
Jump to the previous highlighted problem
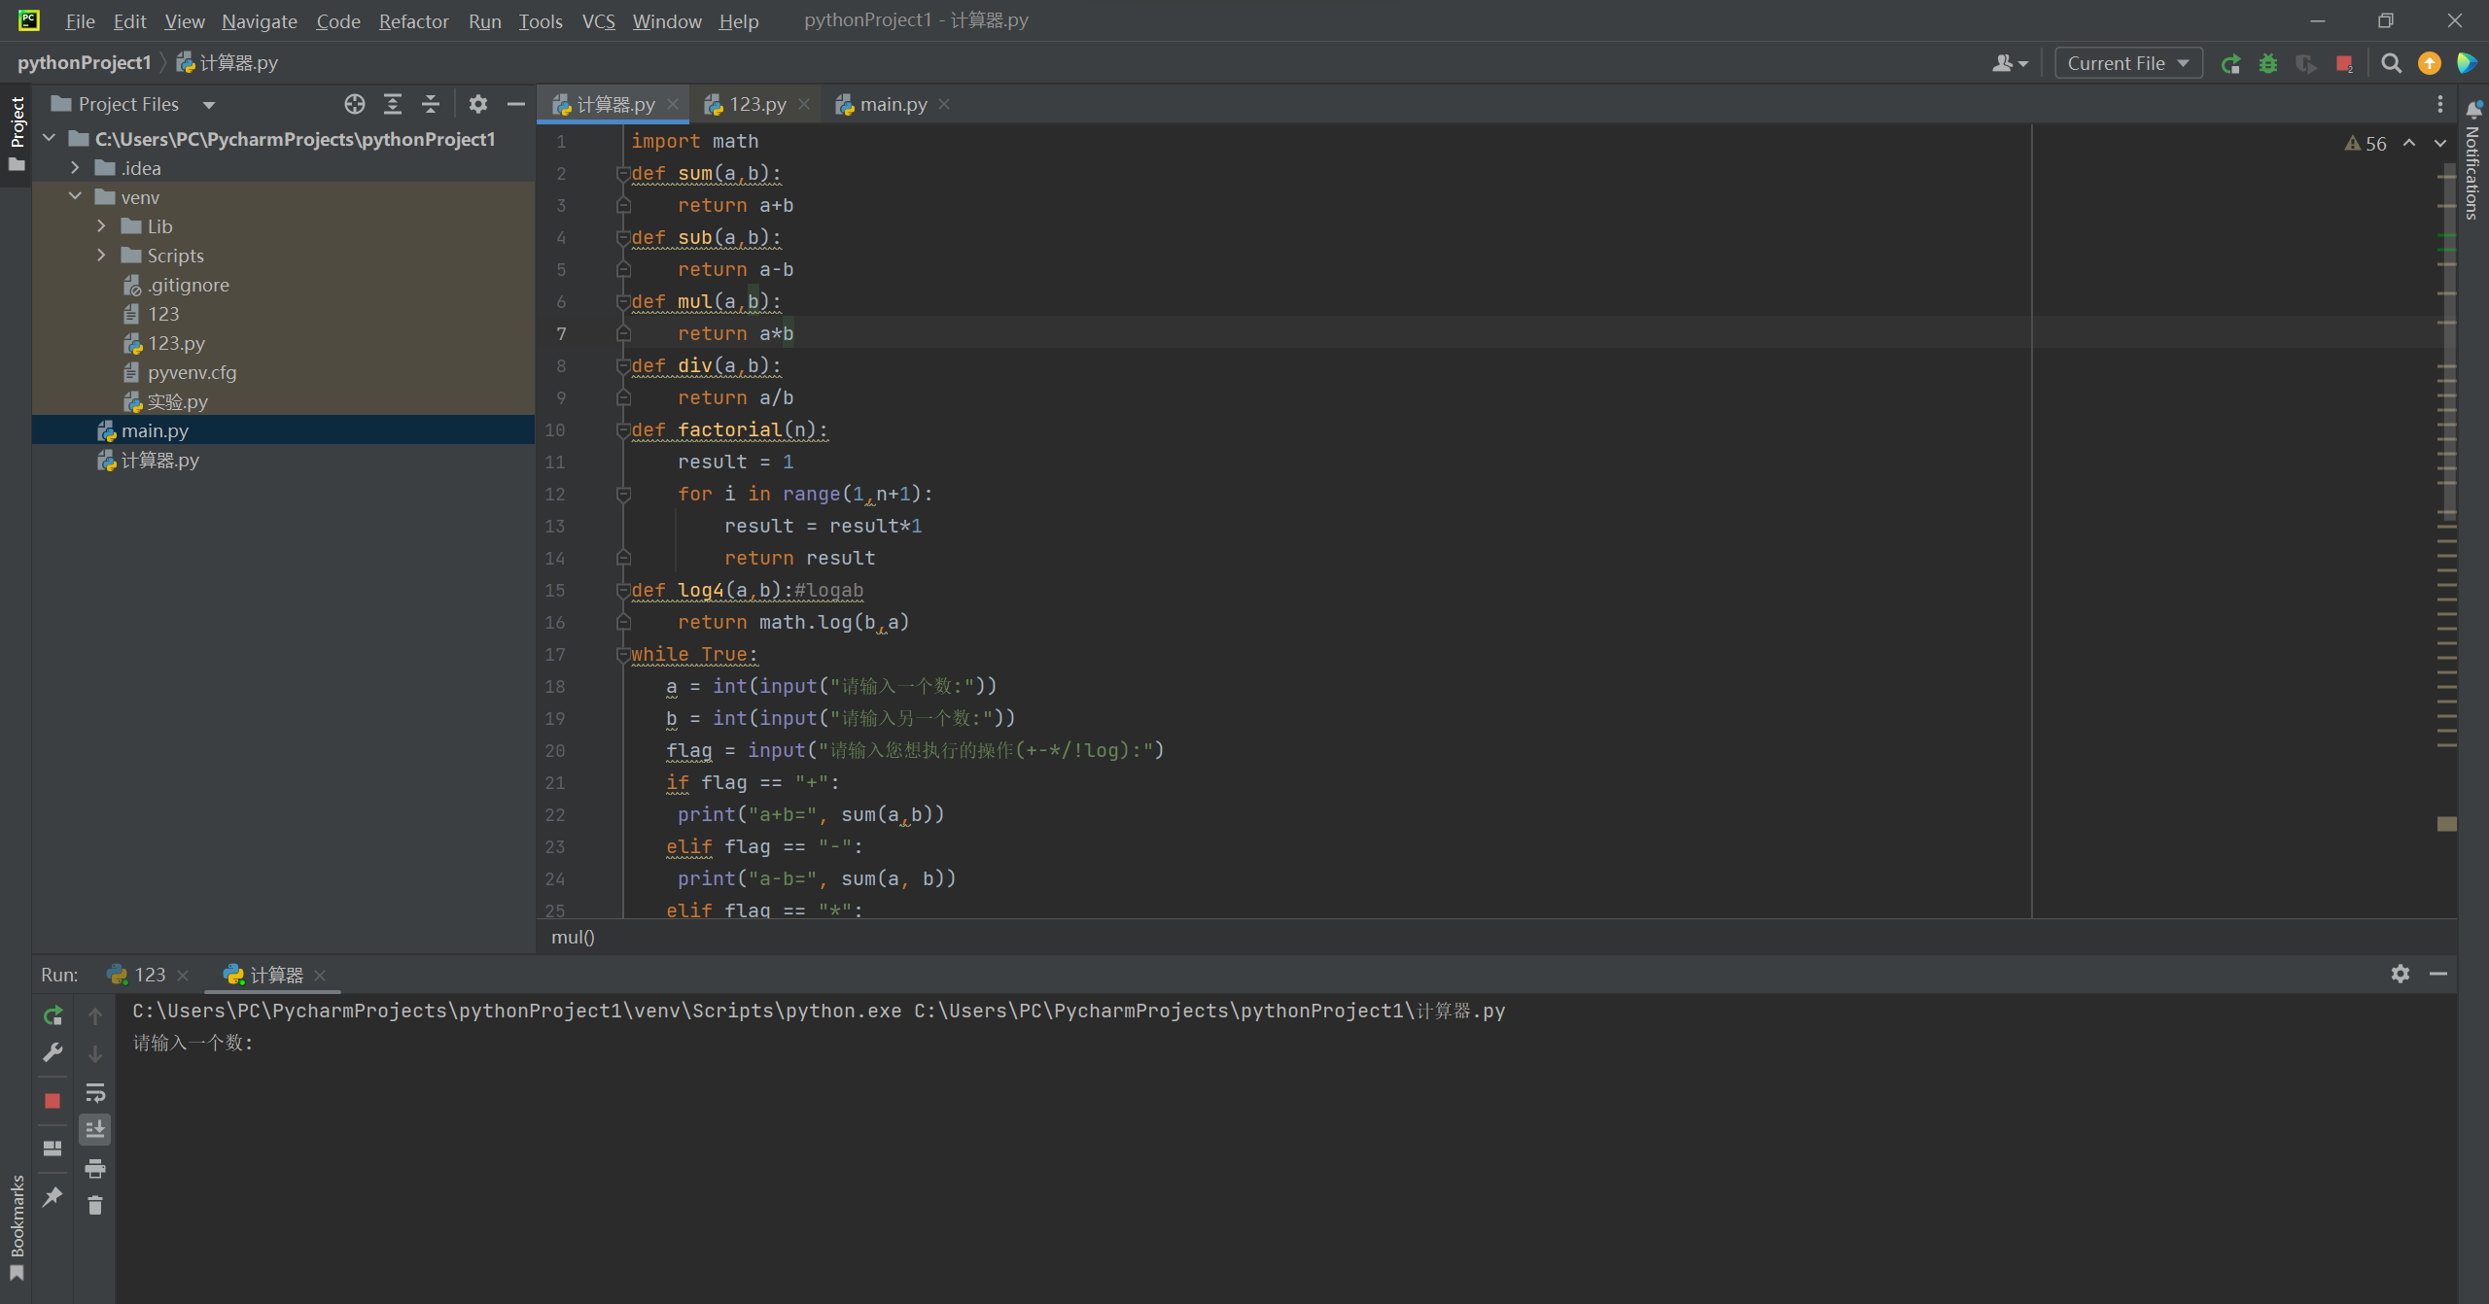click(2409, 143)
